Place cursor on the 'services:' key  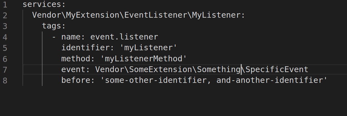[x=44, y=5]
